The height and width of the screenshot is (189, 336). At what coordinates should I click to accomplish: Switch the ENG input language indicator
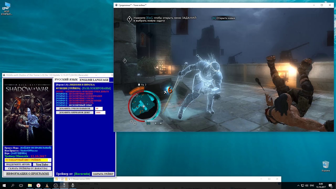click(312, 186)
